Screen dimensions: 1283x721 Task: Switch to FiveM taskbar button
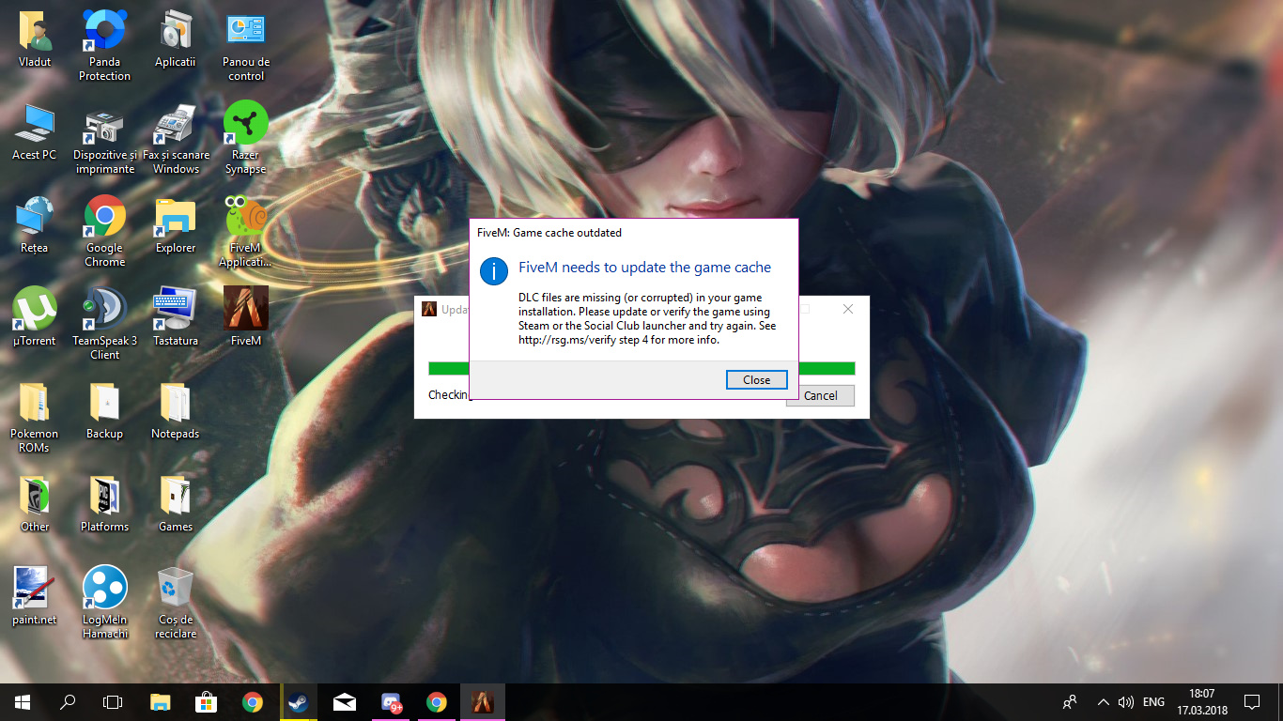coord(483,702)
